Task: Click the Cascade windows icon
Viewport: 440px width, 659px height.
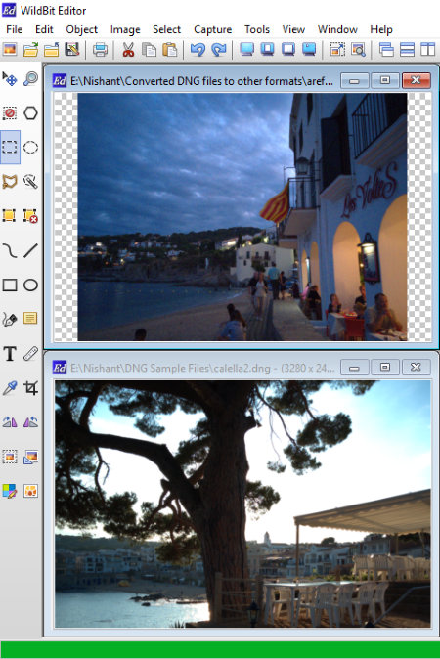Action: point(386,49)
